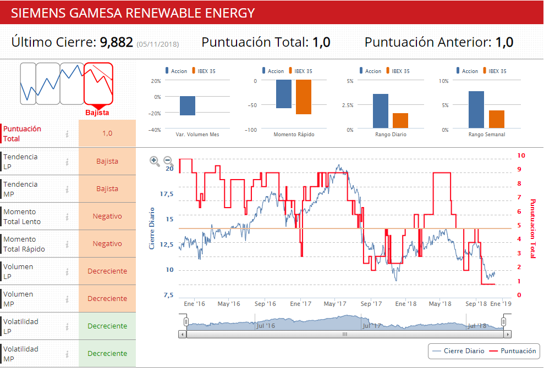Viewport: 544px width, 368px height.
Task: Click right handle of the range navigator
Action: 503,322
